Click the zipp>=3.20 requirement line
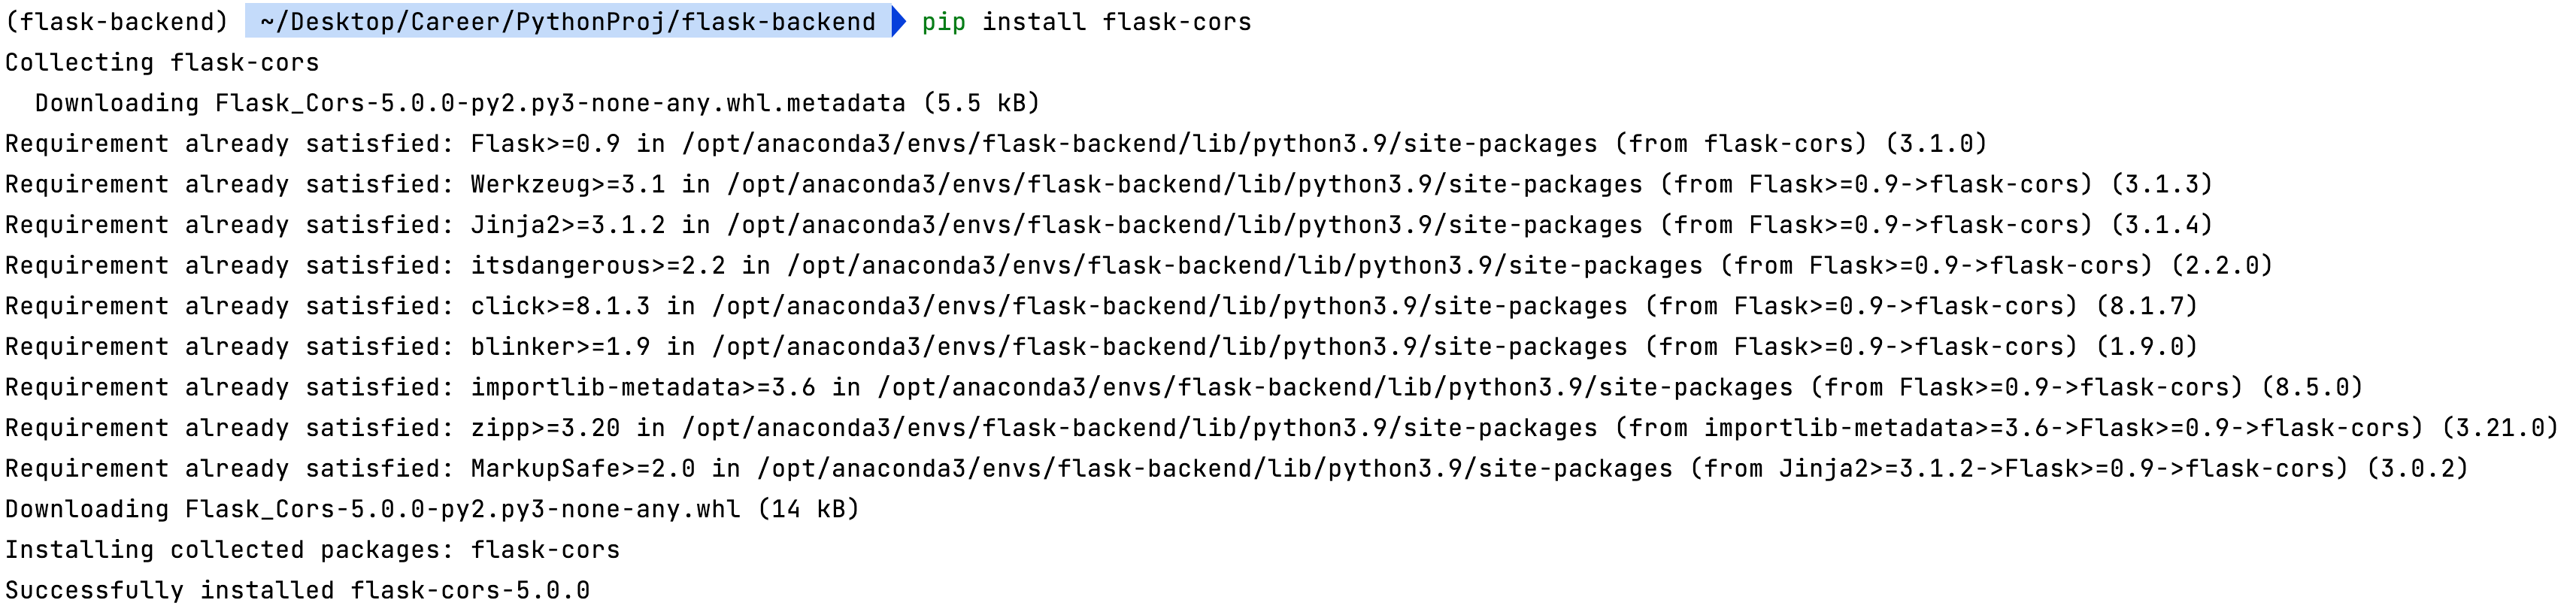The width and height of the screenshot is (2576, 606). [x=1280, y=428]
